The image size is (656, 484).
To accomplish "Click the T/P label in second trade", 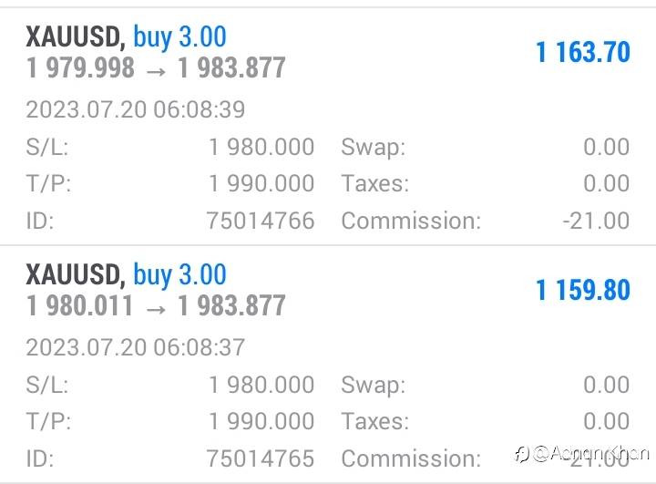I will 48,421.
